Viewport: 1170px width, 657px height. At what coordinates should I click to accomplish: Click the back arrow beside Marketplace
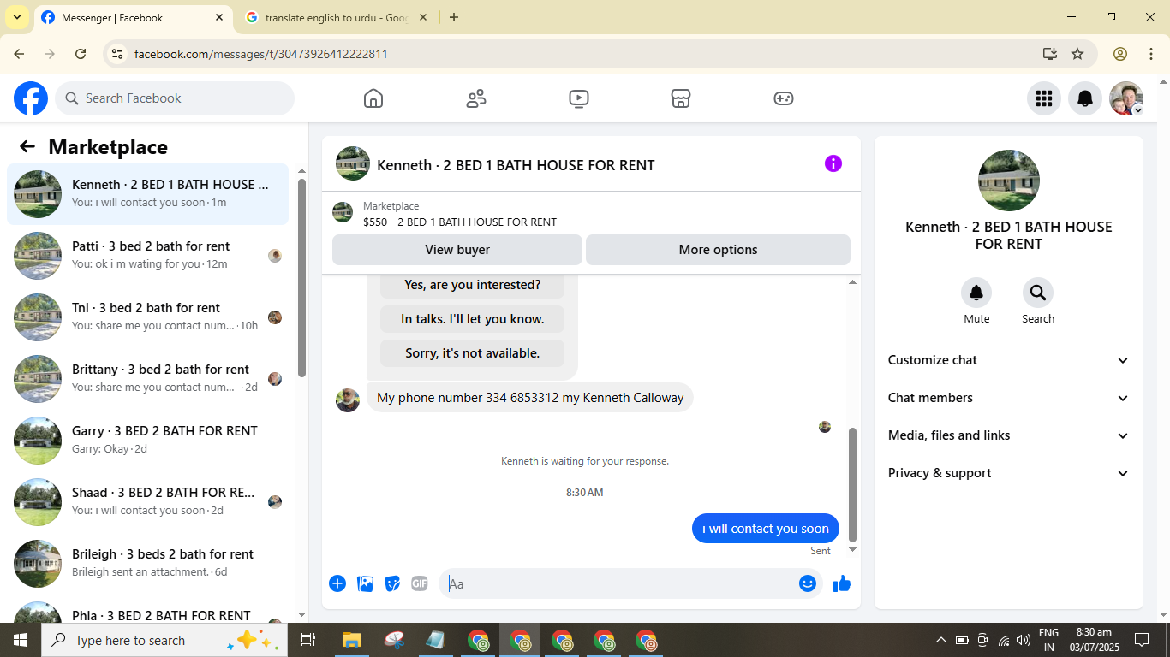click(27, 146)
